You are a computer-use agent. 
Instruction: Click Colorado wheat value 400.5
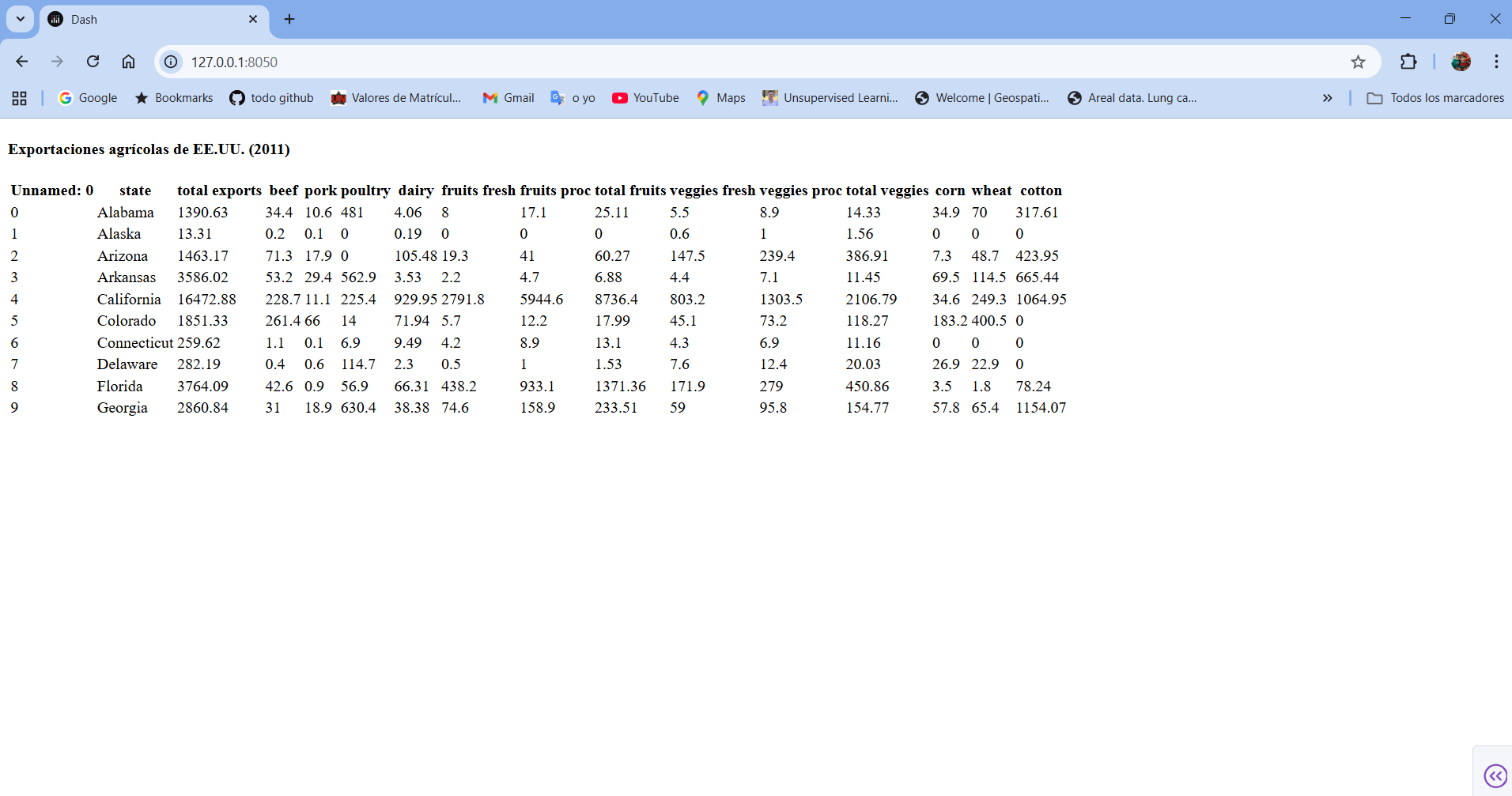pos(989,321)
